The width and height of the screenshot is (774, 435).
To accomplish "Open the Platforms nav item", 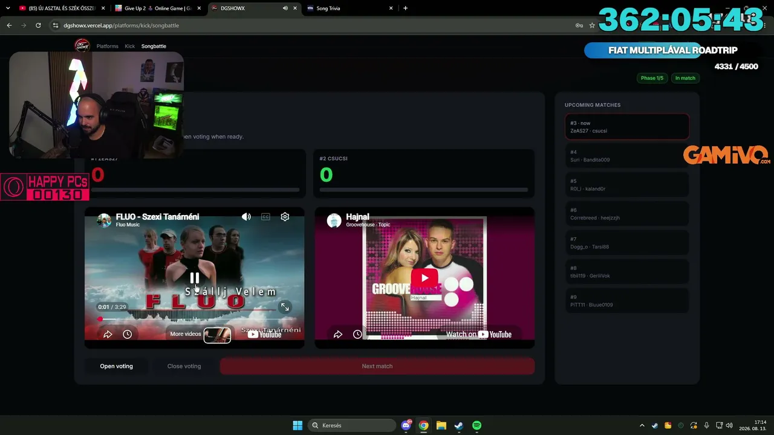I will [x=108, y=46].
